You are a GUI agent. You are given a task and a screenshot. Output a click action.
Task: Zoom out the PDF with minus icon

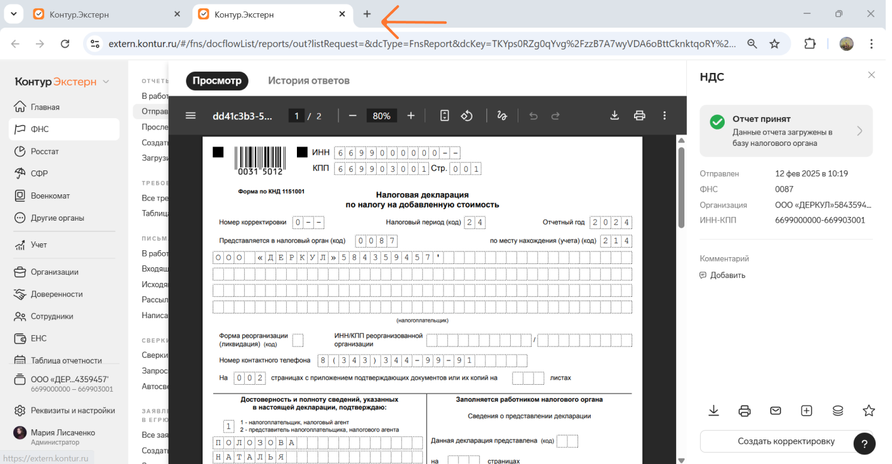tap(353, 116)
